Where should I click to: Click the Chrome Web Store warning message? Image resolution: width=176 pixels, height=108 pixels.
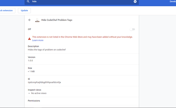(82, 37)
